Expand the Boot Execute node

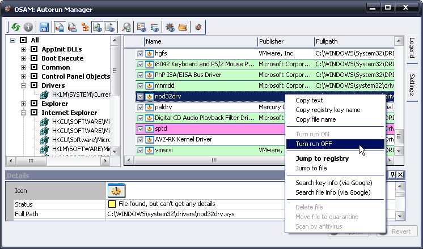pos(23,58)
